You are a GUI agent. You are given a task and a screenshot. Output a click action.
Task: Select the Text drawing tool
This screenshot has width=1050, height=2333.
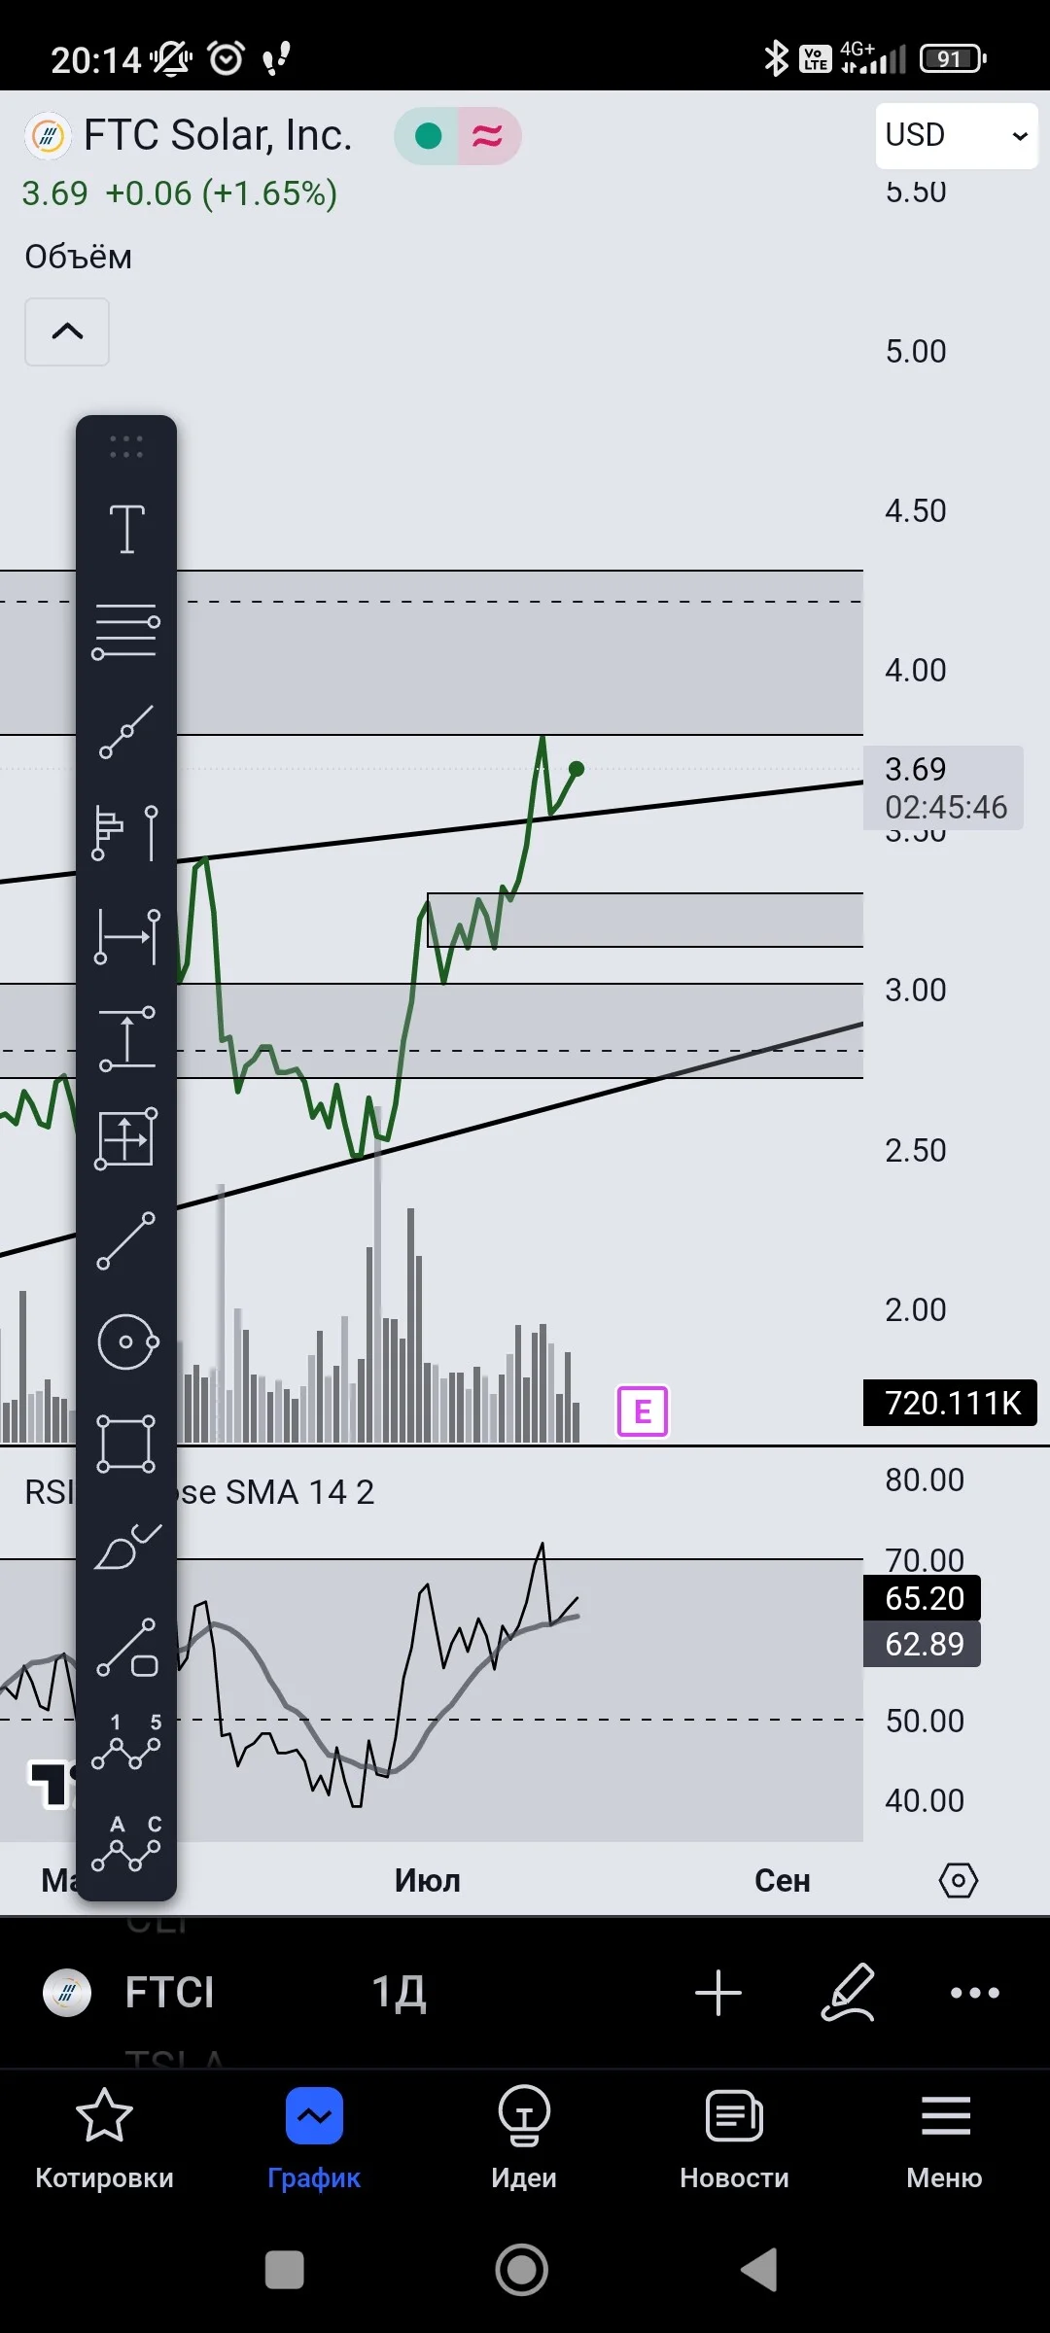(x=126, y=529)
